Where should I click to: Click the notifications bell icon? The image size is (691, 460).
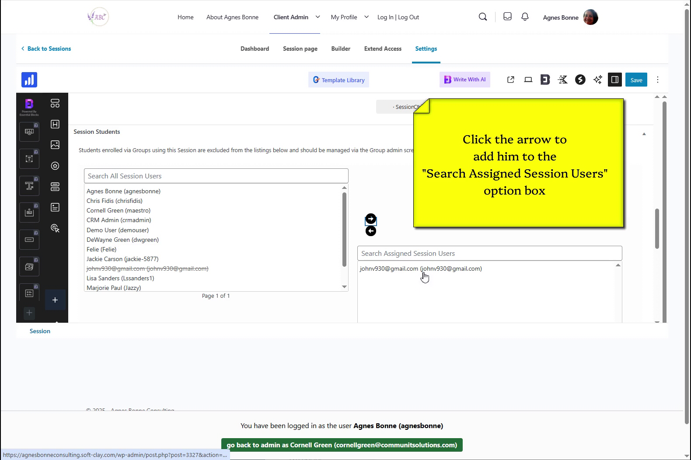click(525, 17)
